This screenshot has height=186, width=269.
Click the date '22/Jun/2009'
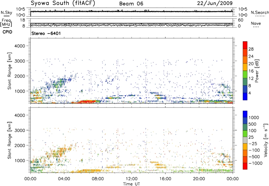point(215,3)
